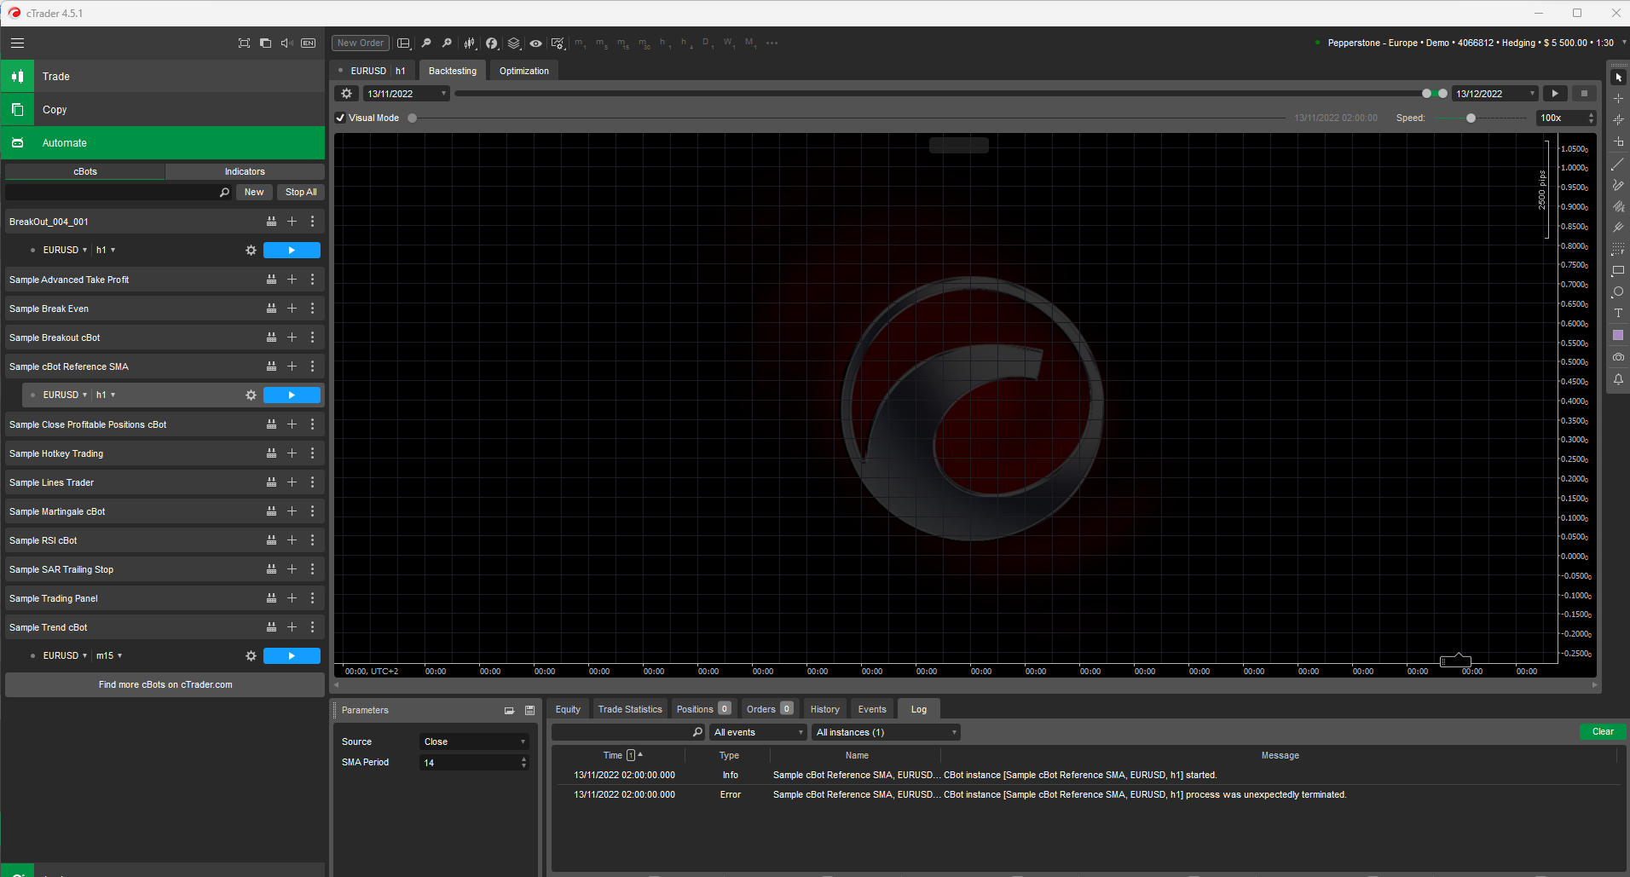Image resolution: width=1630 pixels, height=877 pixels.
Task: Open the Events tab
Action: [872, 709]
